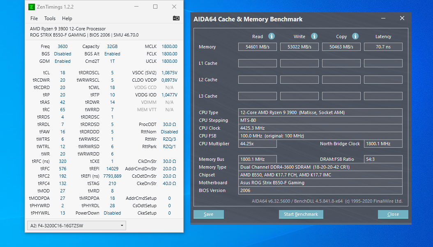Click the UCLK value 1800.00
This screenshot has height=247, width=433.
169,61
